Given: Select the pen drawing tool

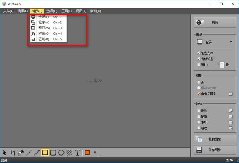Looking at the screenshot, I should pyautogui.click(x=21, y=153).
